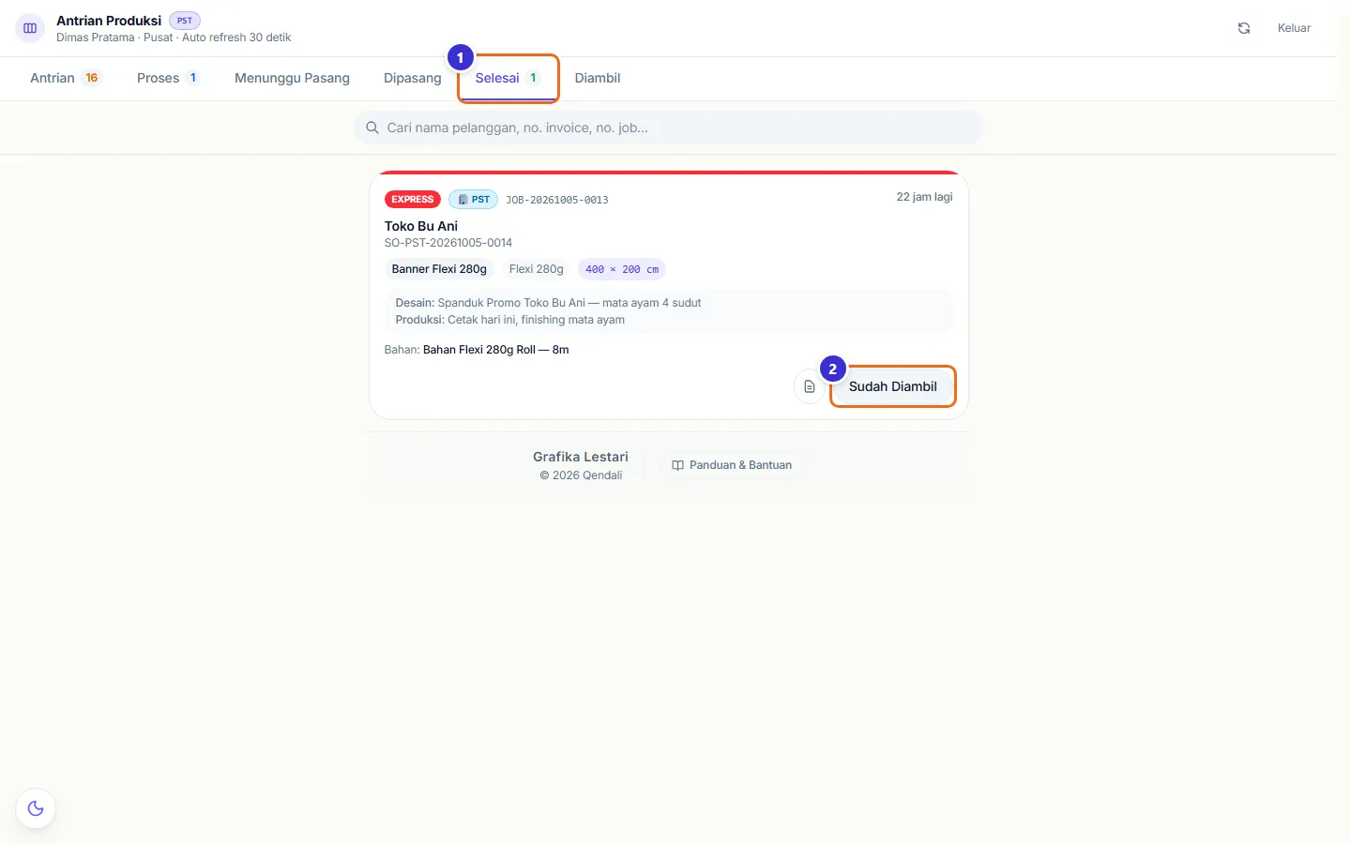The height and width of the screenshot is (844, 1351).
Task: Click the 22 jam lagi deadline text
Action: [x=924, y=197]
